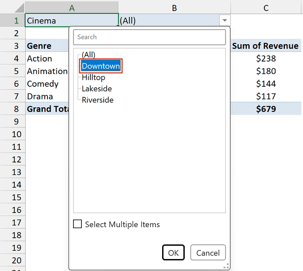Select (All) in the filter list
Viewport: 303px width, 271px height.
tap(89, 54)
